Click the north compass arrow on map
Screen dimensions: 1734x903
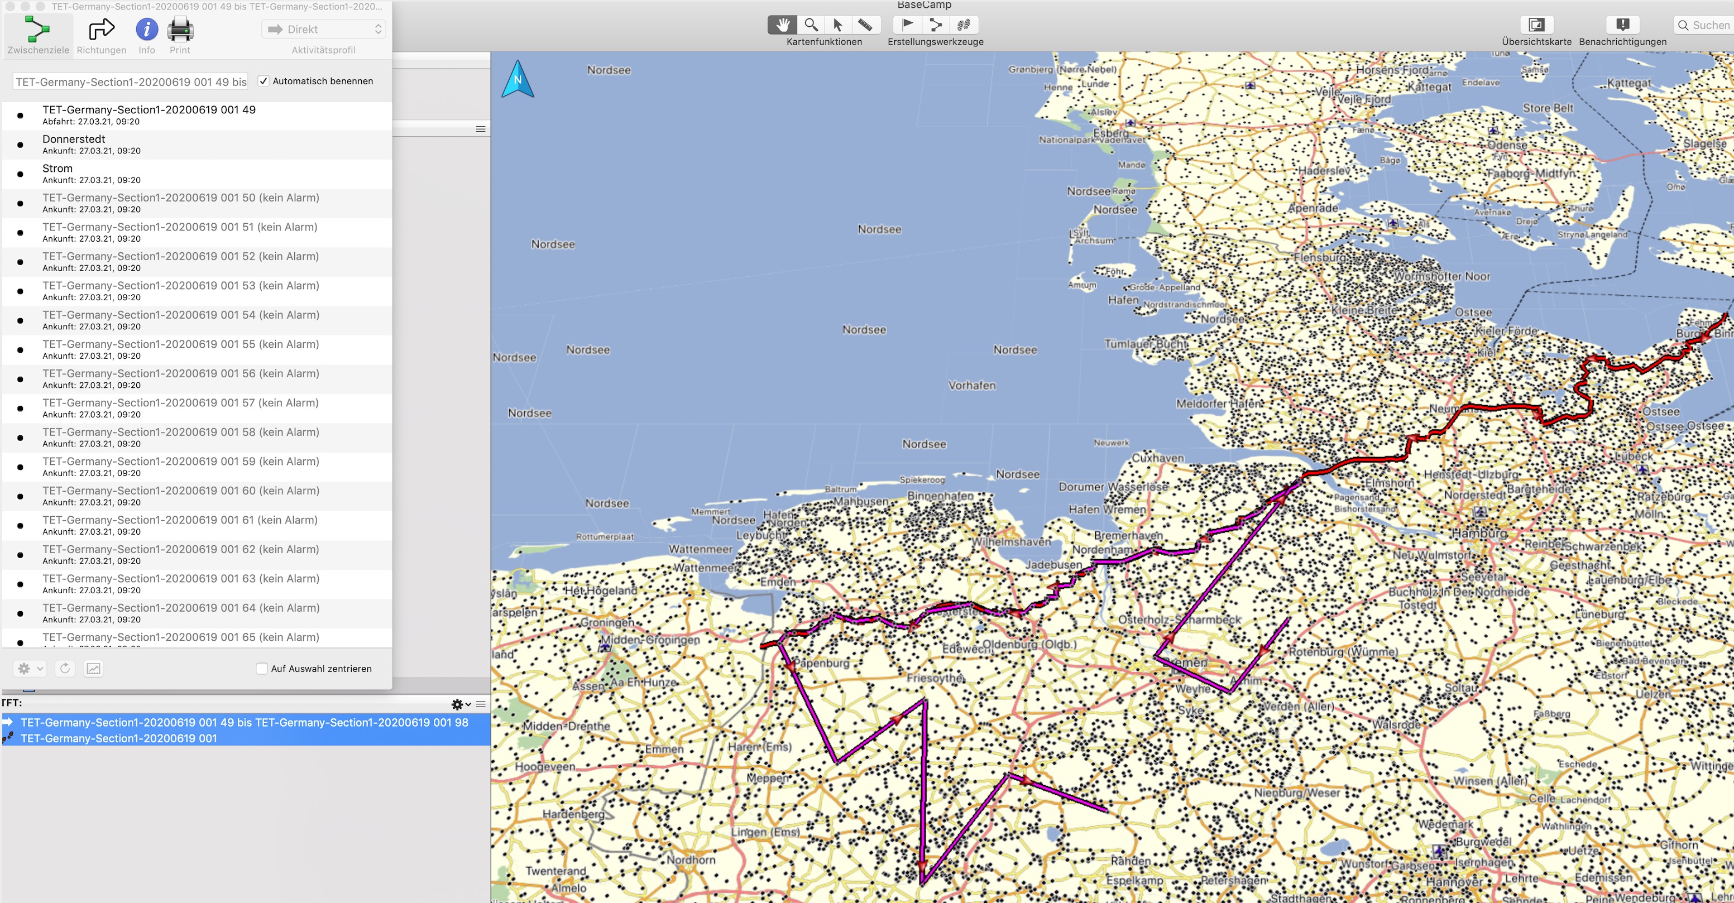point(518,79)
